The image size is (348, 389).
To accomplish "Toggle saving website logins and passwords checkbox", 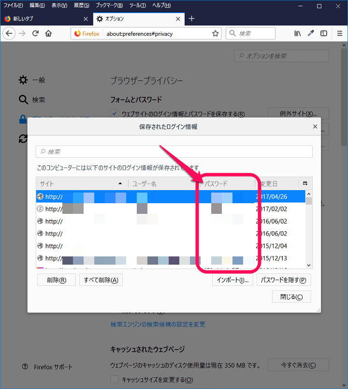I will tap(114, 114).
